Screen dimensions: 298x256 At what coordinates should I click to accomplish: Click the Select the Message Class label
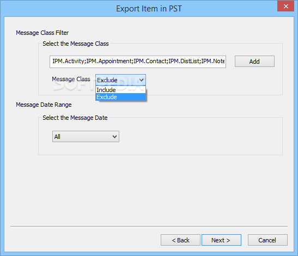click(76, 44)
